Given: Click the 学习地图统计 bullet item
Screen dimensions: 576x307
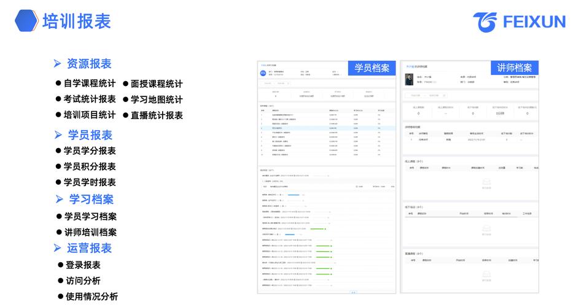Looking at the screenshot, I should pos(153,99).
